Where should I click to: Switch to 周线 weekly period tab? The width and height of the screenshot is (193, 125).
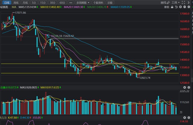[16, 2]
